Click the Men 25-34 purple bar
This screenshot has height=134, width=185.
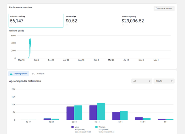point(70,113)
